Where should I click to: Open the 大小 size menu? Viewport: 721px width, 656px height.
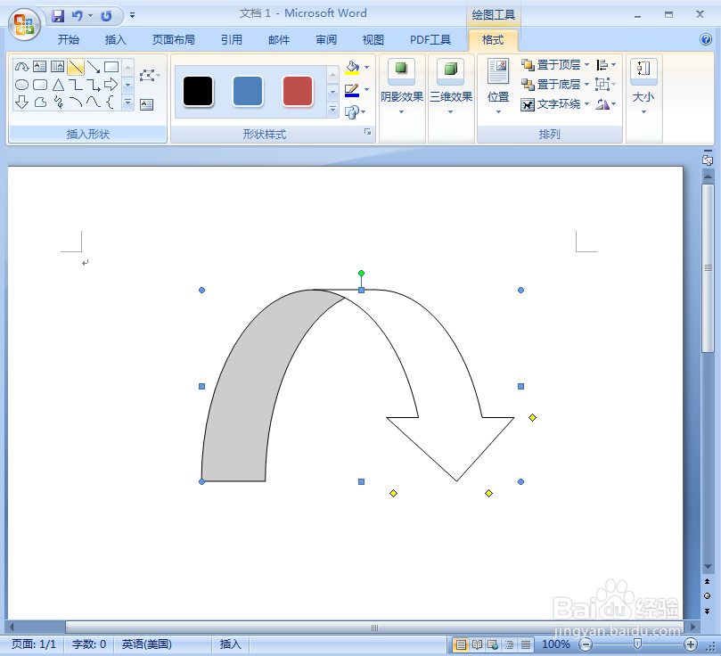tap(643, 86)
